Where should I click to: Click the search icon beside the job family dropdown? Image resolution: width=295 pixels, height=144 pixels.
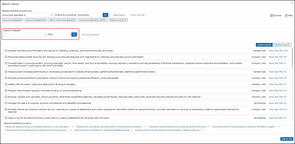(105, 15)
